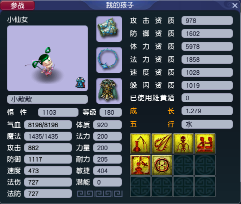The image size is (241, 204).
Task: Click the small outfit icon in portrait
Action: pyautogui.click(x=80, y=83)
